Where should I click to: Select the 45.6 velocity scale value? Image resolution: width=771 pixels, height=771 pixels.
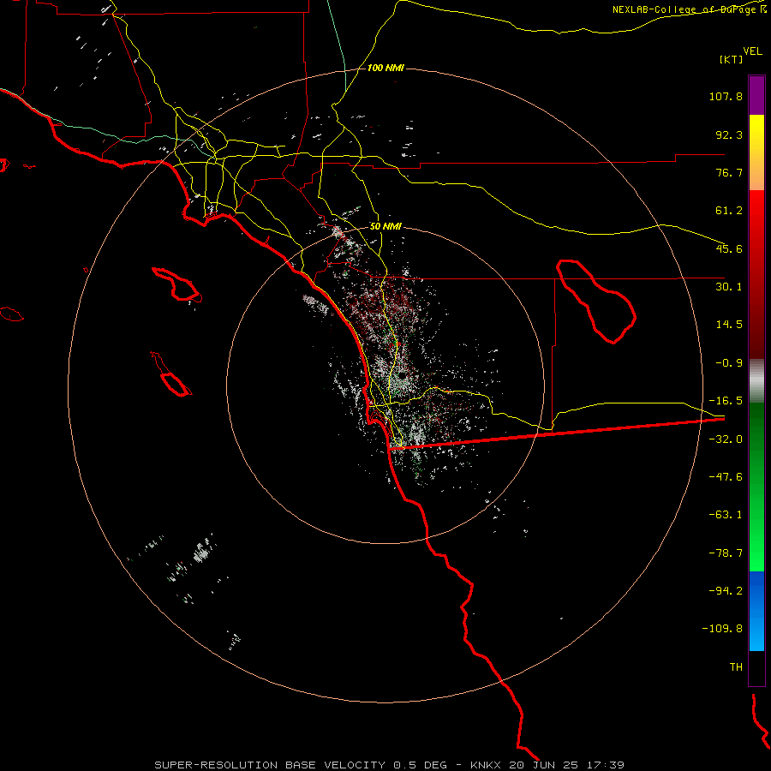[x=729, y=248]
